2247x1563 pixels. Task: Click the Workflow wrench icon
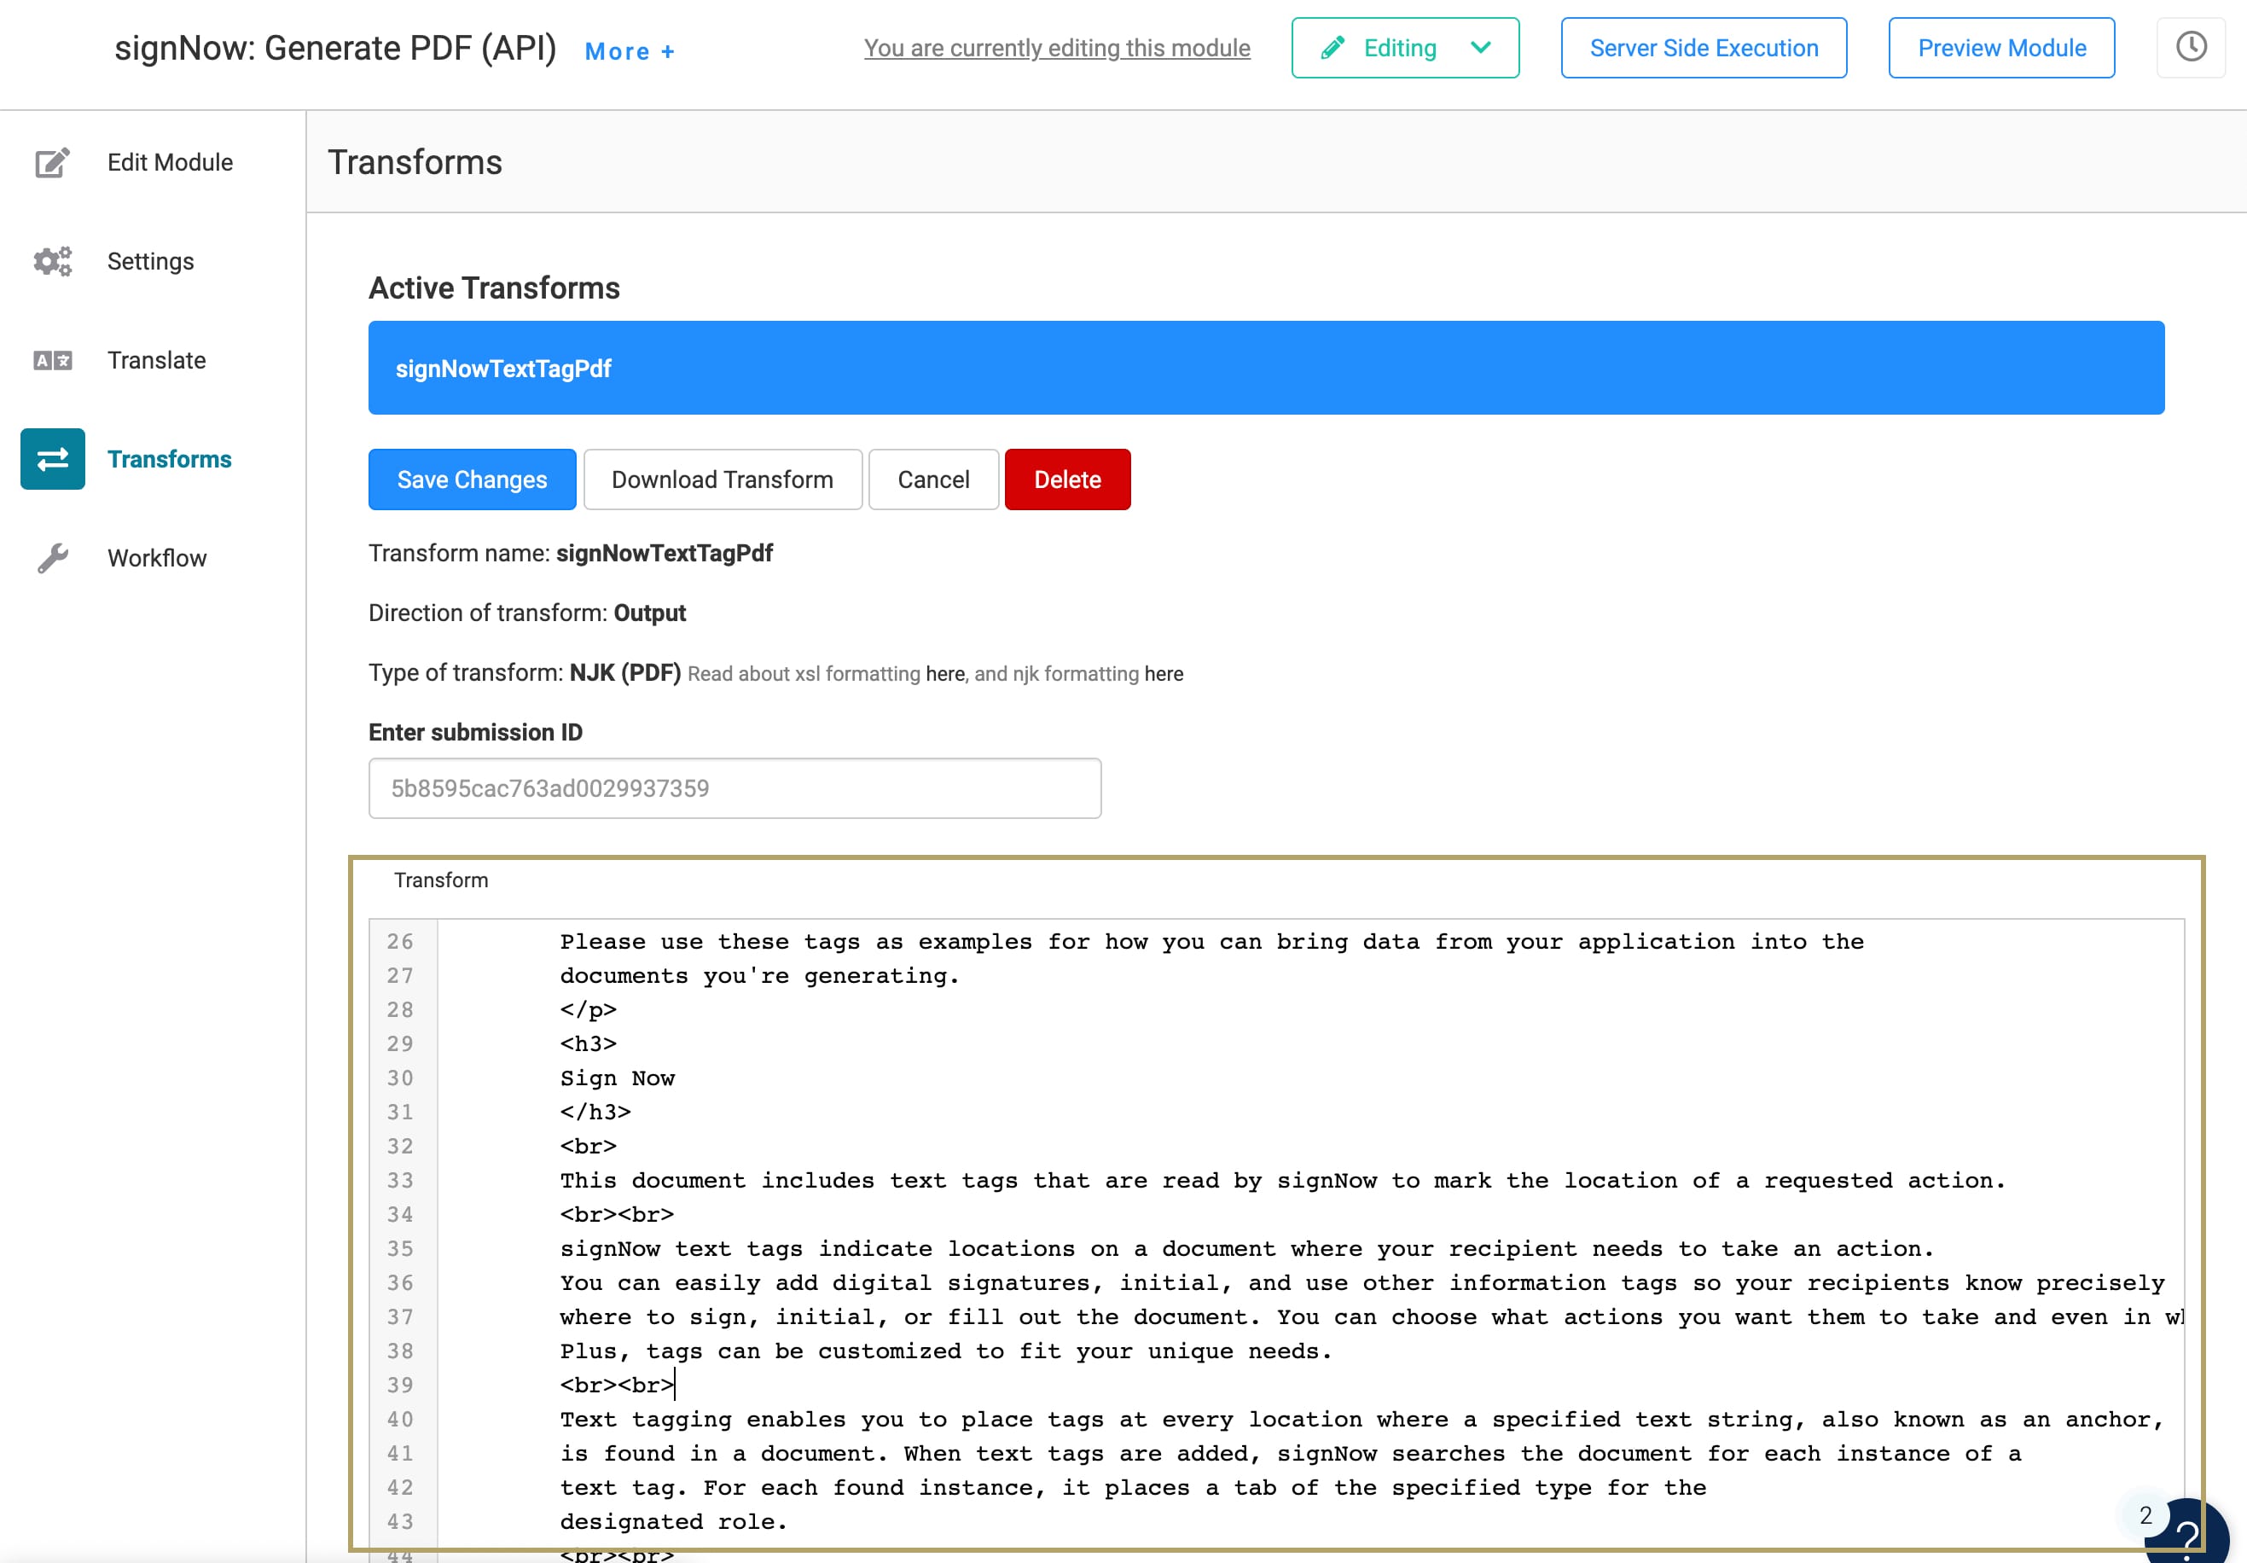click(x=53, y=558)
